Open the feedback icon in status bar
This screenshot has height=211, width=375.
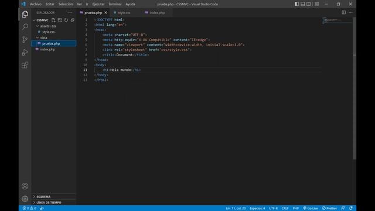(343, 208)
